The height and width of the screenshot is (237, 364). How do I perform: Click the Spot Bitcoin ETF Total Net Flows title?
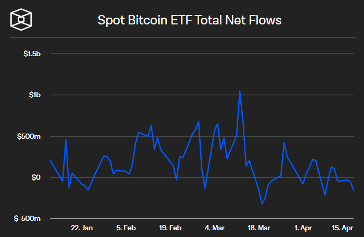pos(190,20)
